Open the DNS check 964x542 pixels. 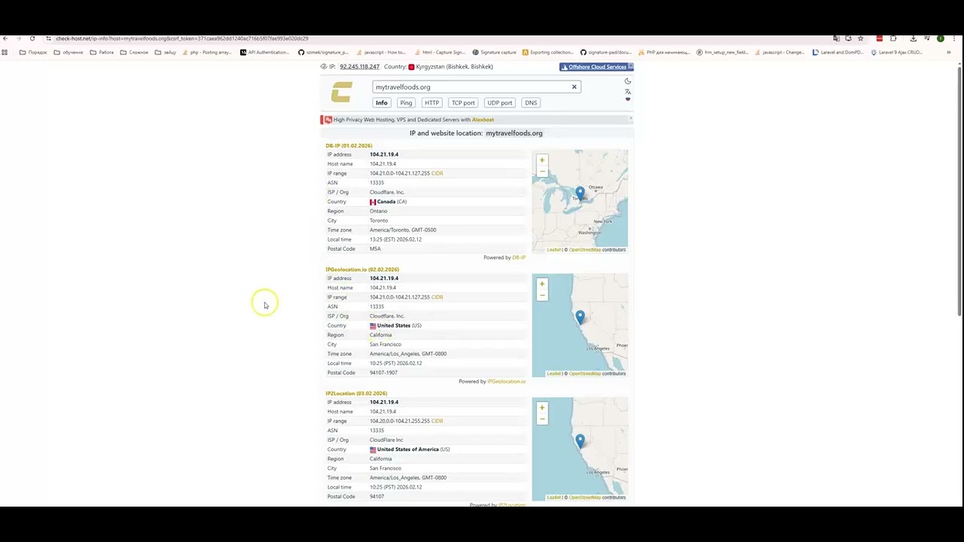click(531, 102)
